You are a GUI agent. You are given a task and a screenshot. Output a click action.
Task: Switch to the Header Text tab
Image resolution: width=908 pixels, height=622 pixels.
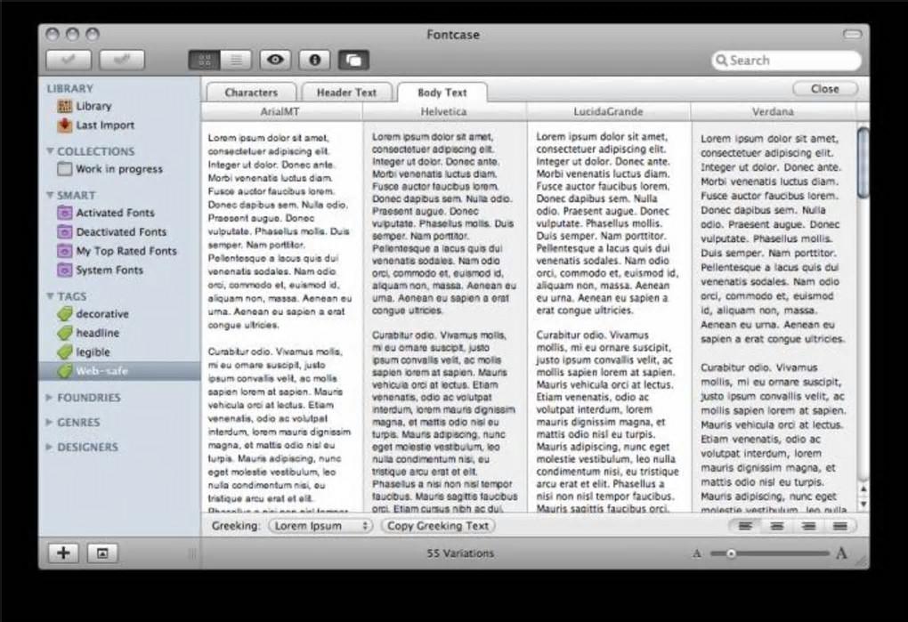click(x=346, y=93)
